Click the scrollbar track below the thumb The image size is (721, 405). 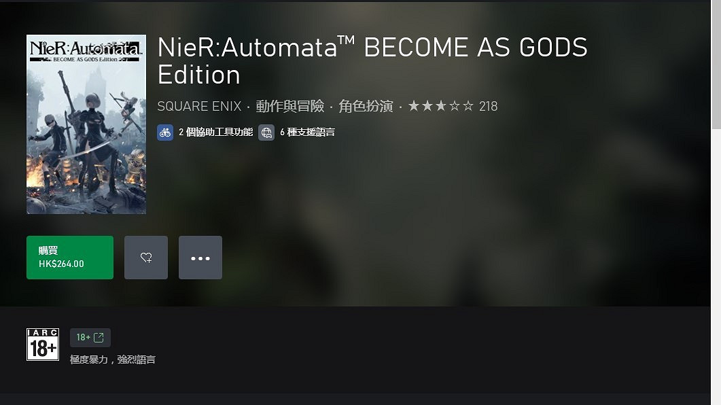click(716, 266)
